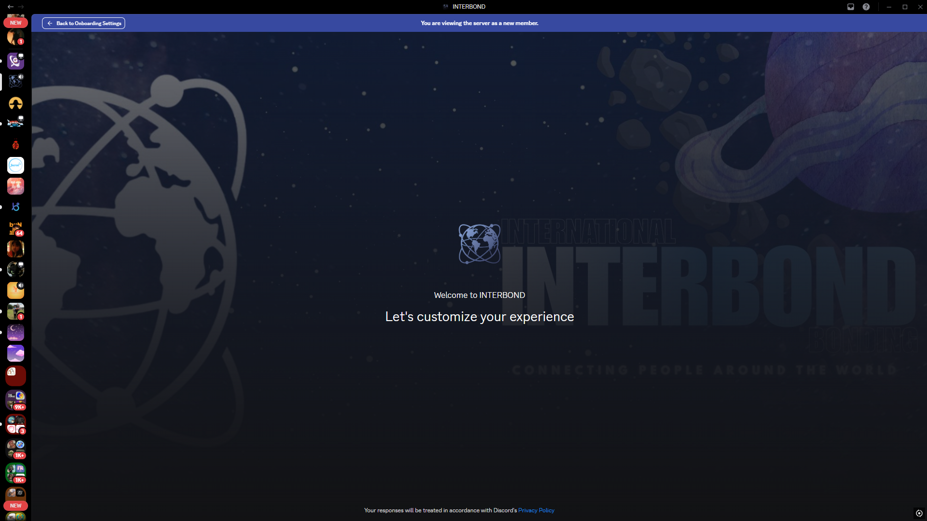Expand the green server folder with 1K+ badge
The width and height of the screenshot is (927, 521).
click(x=15, y=473)
